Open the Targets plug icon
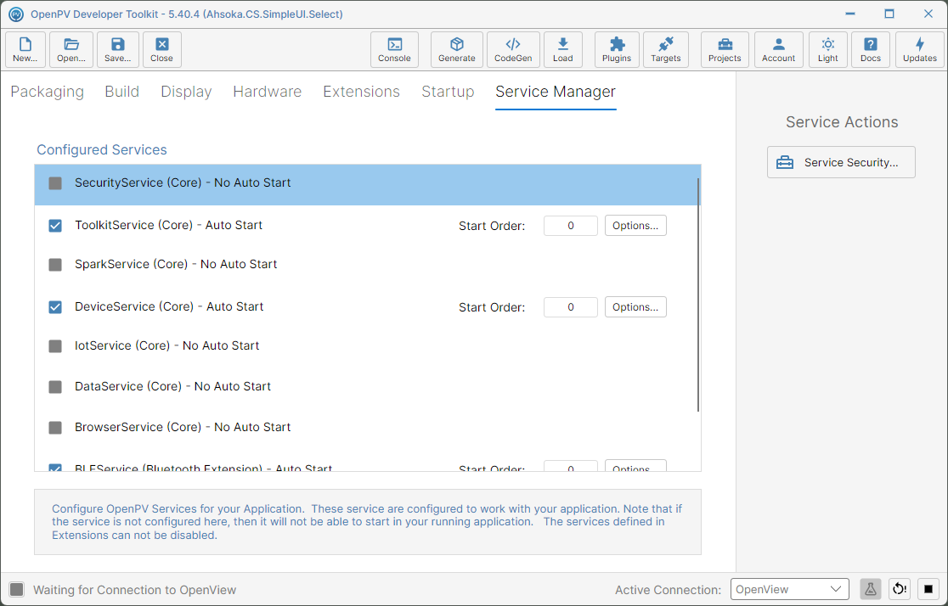This screenshot has width=948, height=606. coord(666,49)
